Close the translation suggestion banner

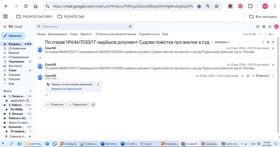pos(98,84)
